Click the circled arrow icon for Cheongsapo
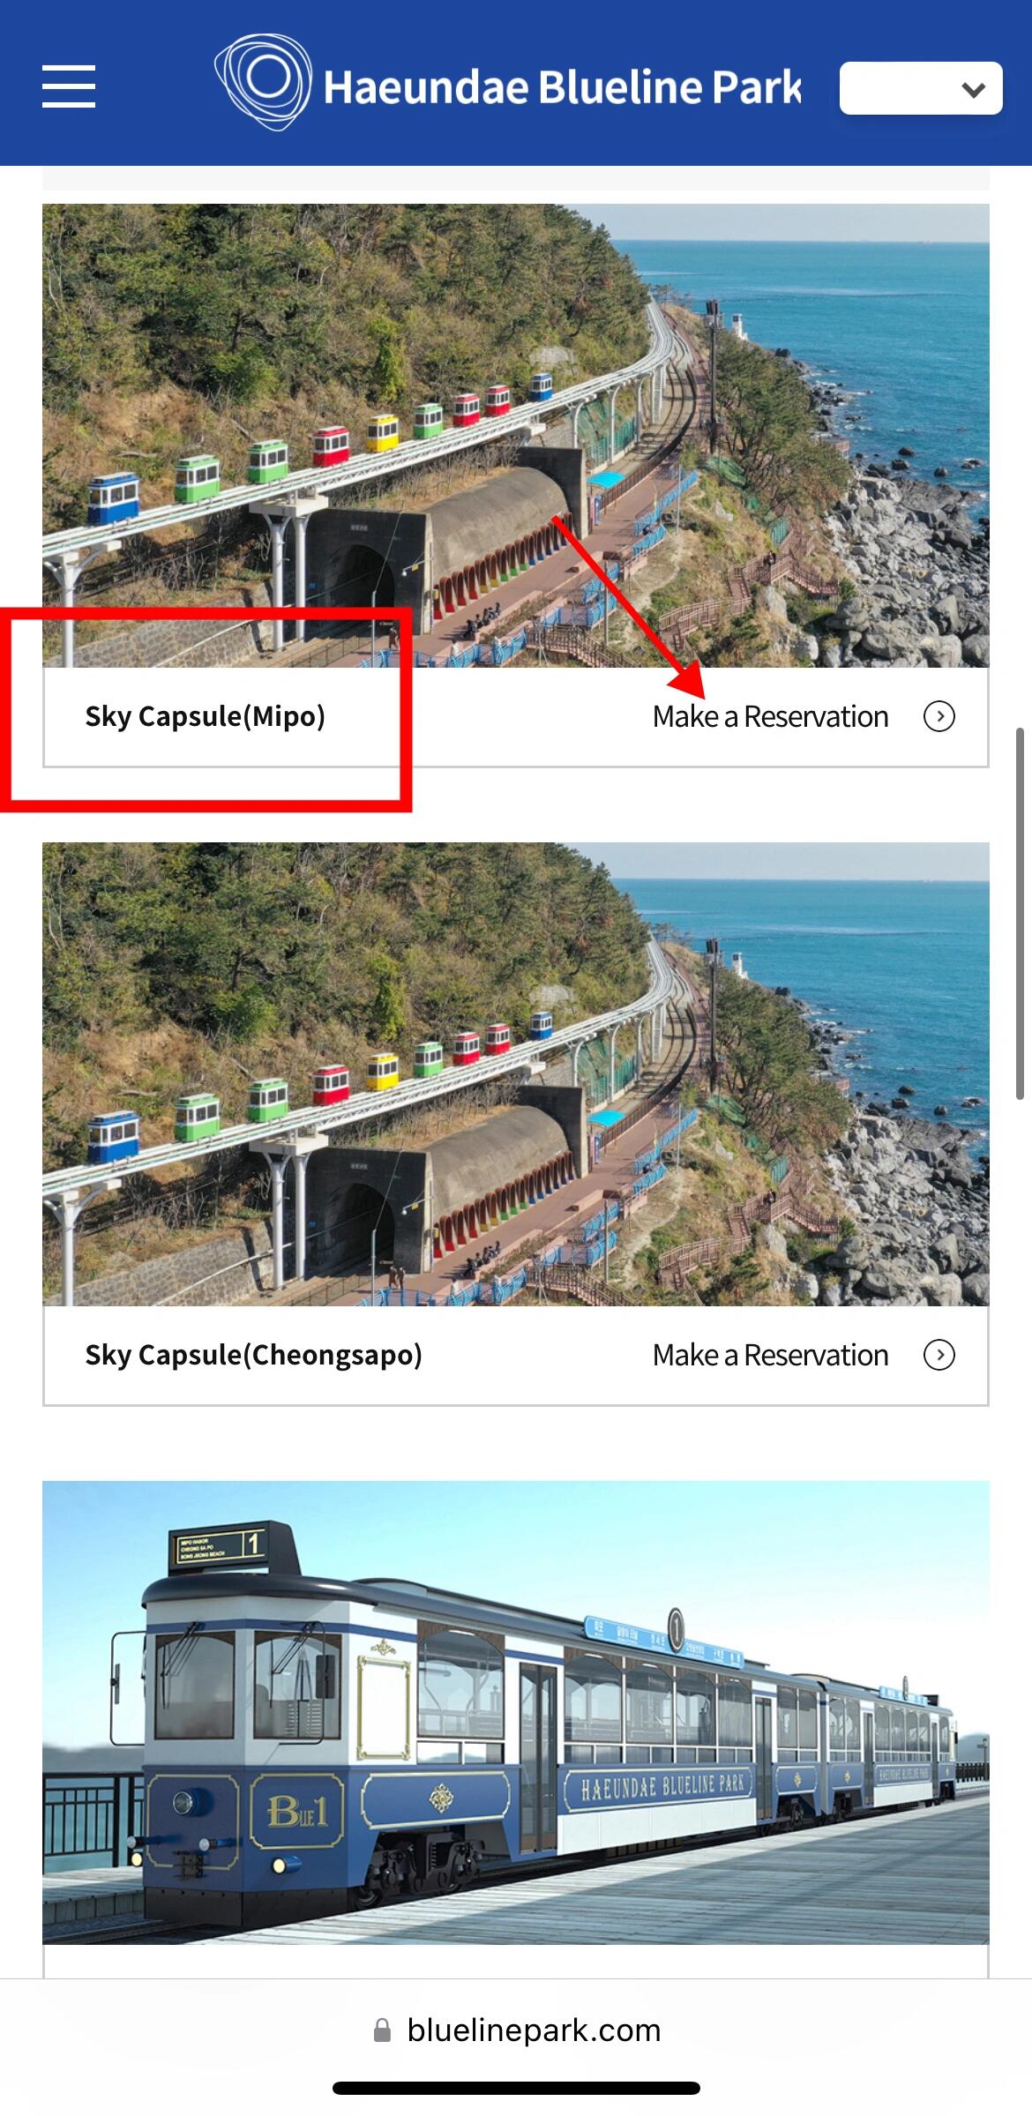The height and width of the screenshot is (2116, 1032). 939,1355
